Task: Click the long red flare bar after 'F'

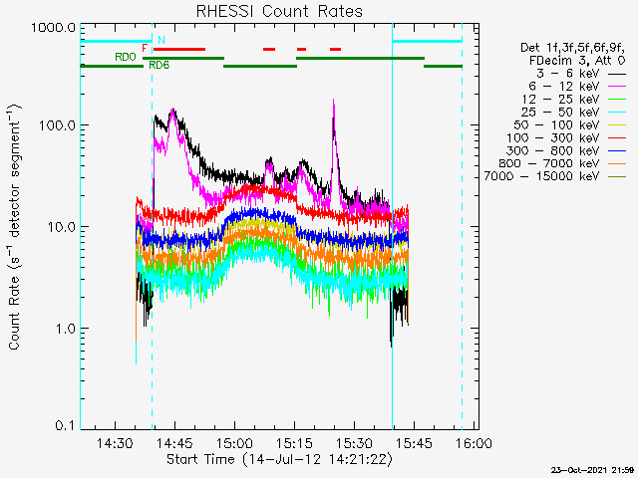Action: click(179, 50)
